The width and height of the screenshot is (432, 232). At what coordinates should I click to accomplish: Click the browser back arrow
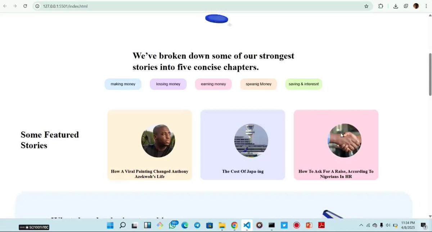[x=5, y=6]
